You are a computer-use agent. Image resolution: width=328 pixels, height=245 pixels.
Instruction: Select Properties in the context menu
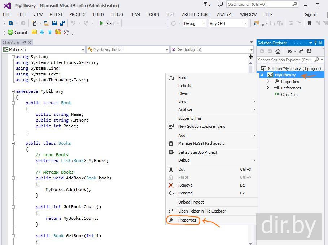click(187, 220)
